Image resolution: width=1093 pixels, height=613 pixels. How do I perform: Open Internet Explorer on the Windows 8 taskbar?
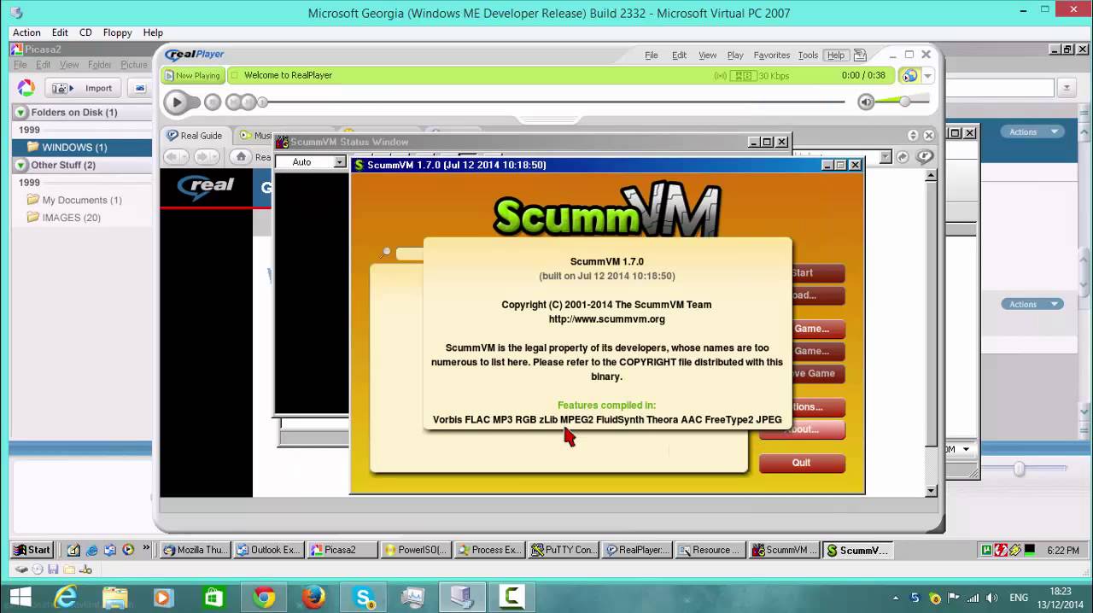66,597
